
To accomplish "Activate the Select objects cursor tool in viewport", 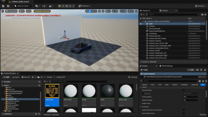I will (87, 11).
